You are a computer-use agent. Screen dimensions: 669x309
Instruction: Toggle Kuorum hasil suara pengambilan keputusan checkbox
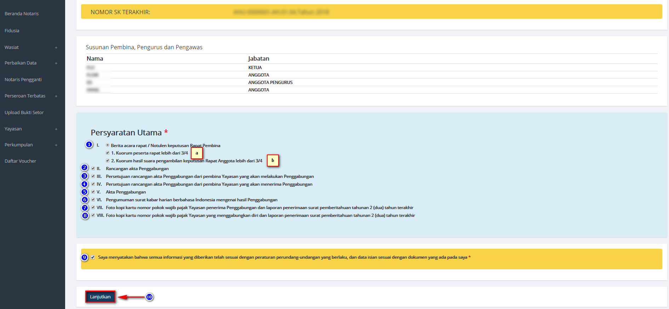[108, 161]
